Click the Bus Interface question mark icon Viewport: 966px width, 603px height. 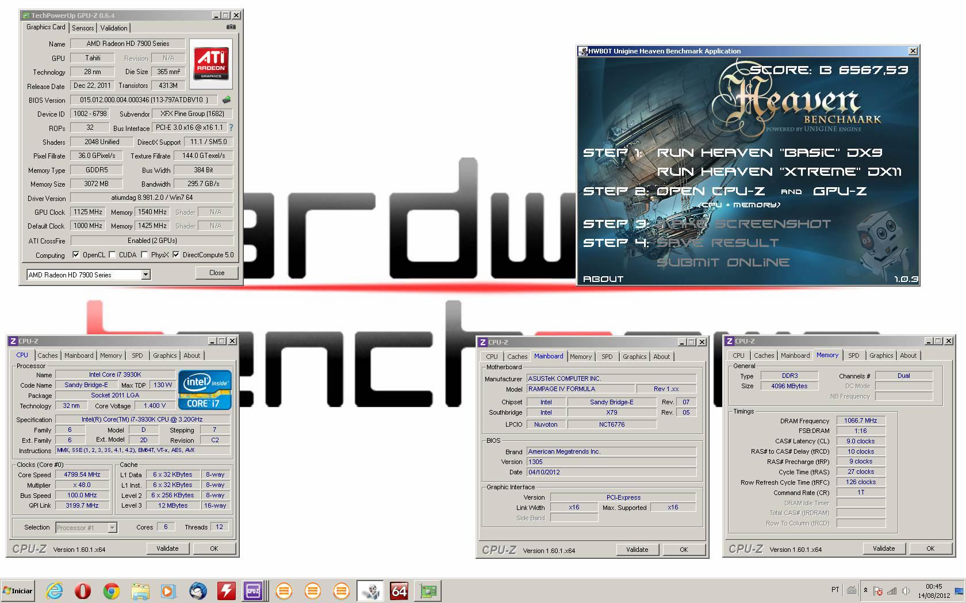coord(231,127)
